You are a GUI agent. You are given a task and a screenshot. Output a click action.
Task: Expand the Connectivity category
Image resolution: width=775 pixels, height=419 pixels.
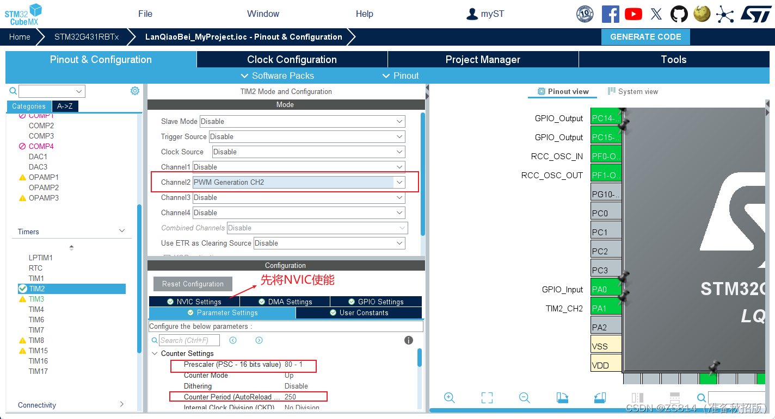click(x=122, y=405)
